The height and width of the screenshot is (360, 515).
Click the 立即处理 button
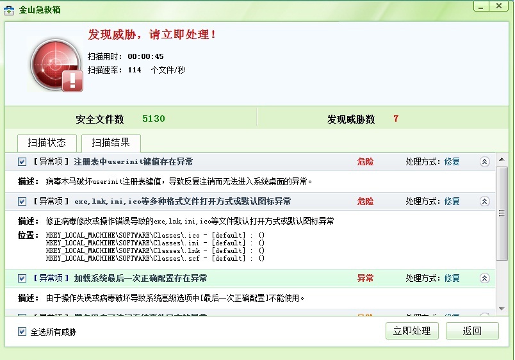pyautogui.click(x=412, y=331)
